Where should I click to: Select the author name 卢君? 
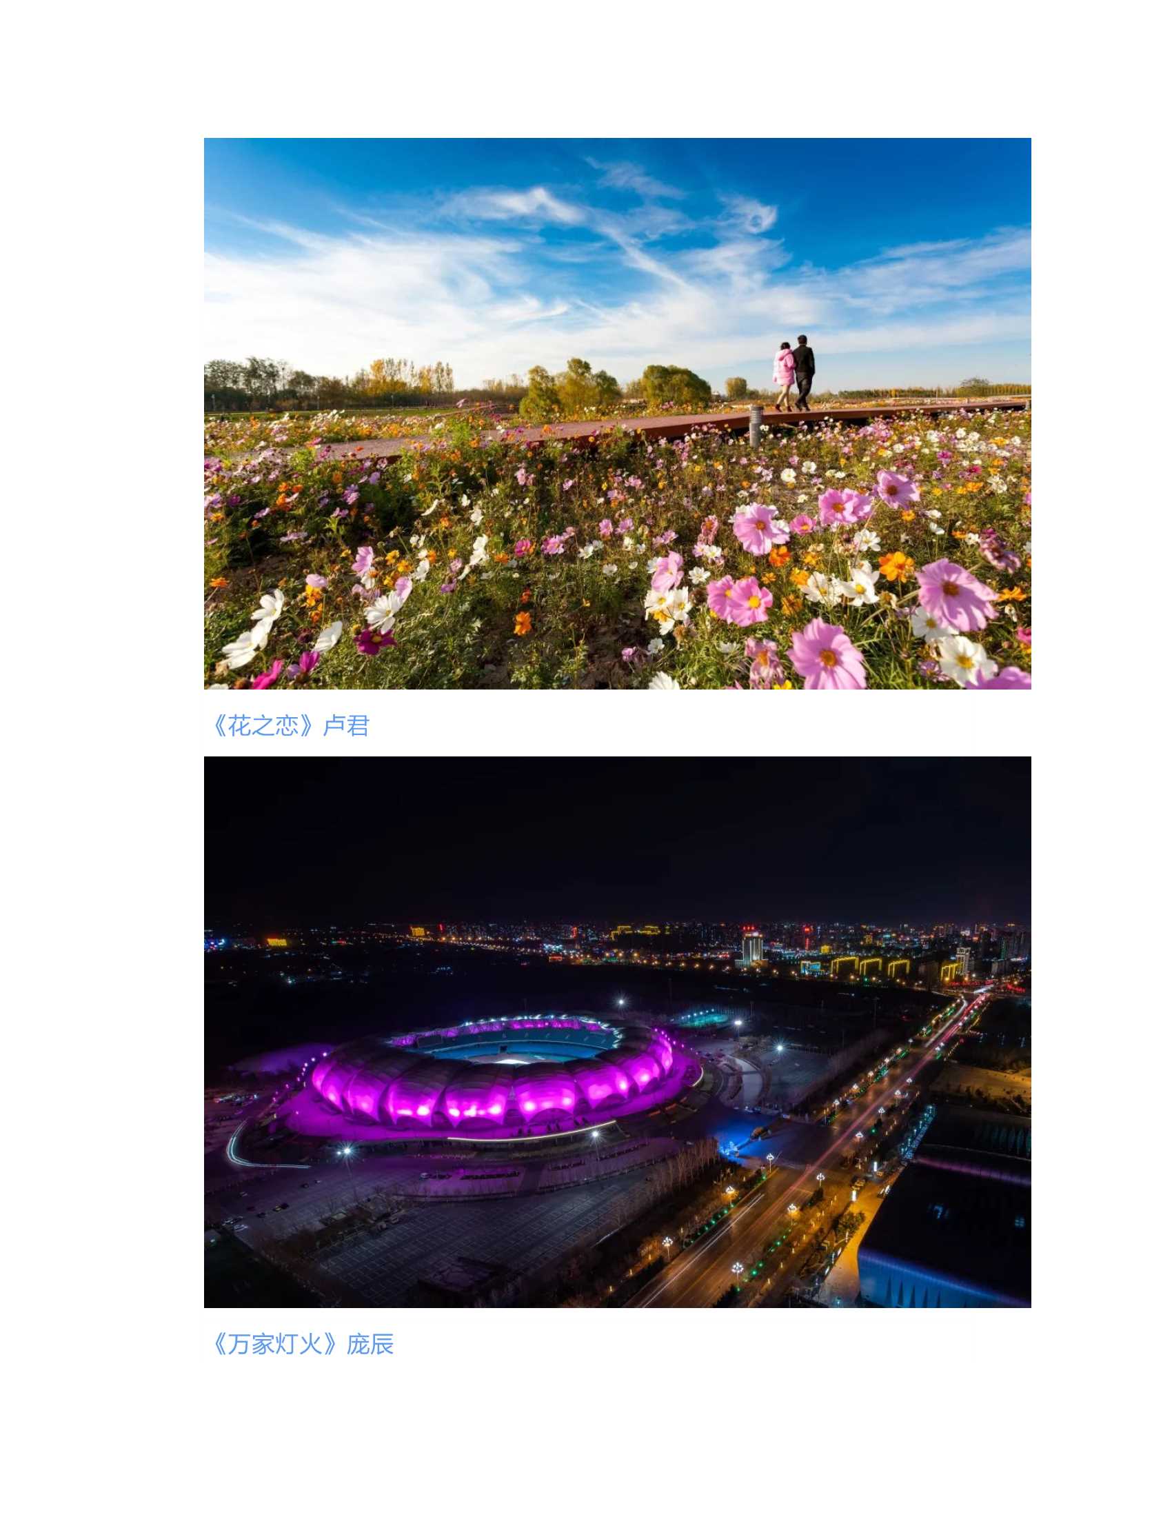[x=346, y=726]
